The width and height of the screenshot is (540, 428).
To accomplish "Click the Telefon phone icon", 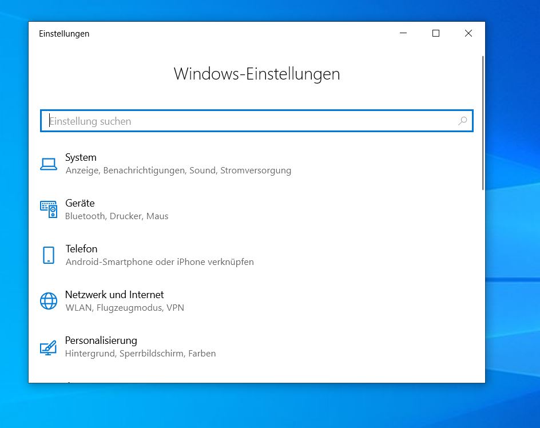I will click(x=49, y=255).
